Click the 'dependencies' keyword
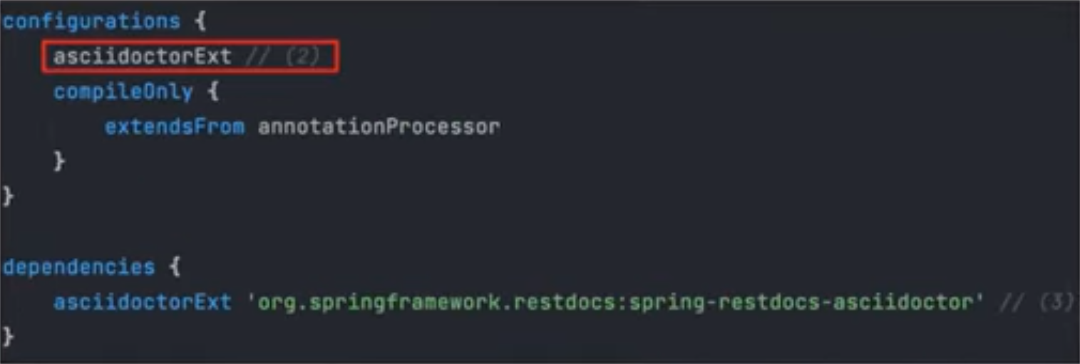The height and width of the screenshot is (364, 1080). [x=78, y=268]
